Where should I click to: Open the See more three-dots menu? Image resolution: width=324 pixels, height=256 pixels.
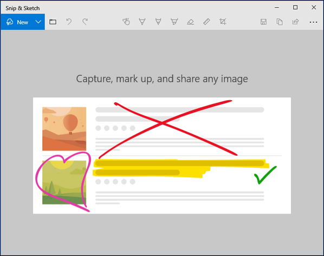coord(313,22)
